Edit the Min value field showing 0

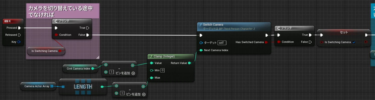[x=163, y=70]
